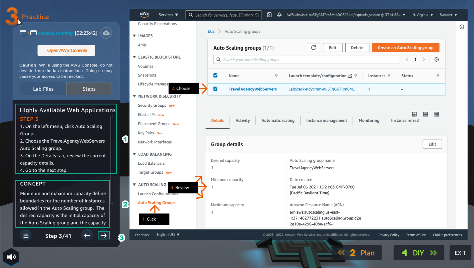Viewport: 474px width, 268px height.
Task: Open the CloudShell terminal icon
Action: pyautogui.click(x=269, y=15)
